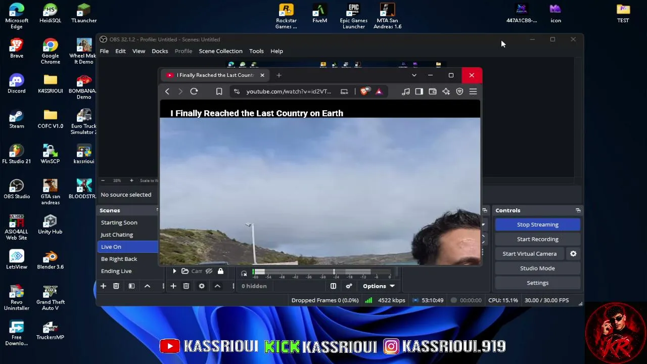Open Brave Rewards triangle icon
Screen dimensions: 647x364
379,92
